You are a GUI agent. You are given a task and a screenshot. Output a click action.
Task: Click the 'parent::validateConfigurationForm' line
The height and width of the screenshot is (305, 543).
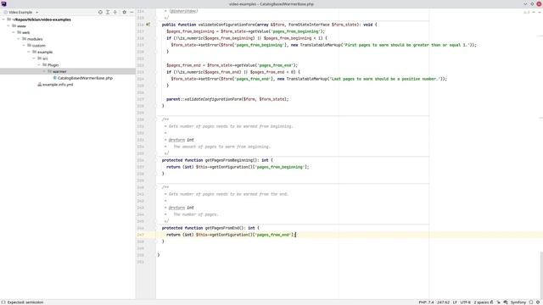click(227, 99)
